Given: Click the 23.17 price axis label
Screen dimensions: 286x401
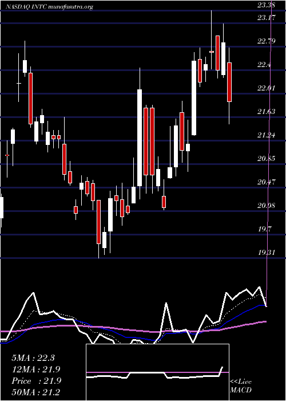Looking at the screenshot, I should tap(266, 18).
